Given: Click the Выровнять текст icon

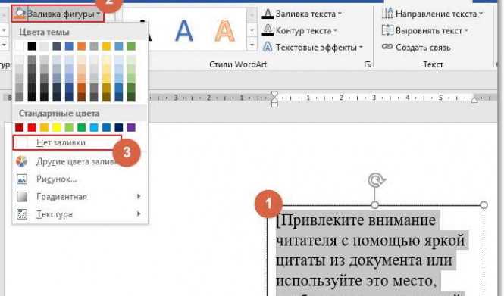Looking at the screenshot, I should (387, 30).
